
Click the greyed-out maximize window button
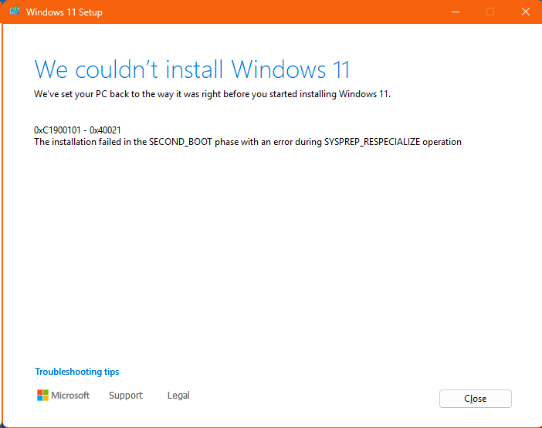coord(489,12)
